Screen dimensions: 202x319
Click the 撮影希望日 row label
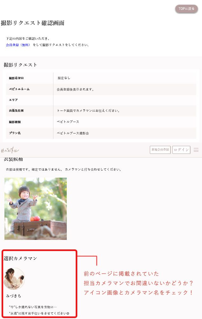coord(16,78)
